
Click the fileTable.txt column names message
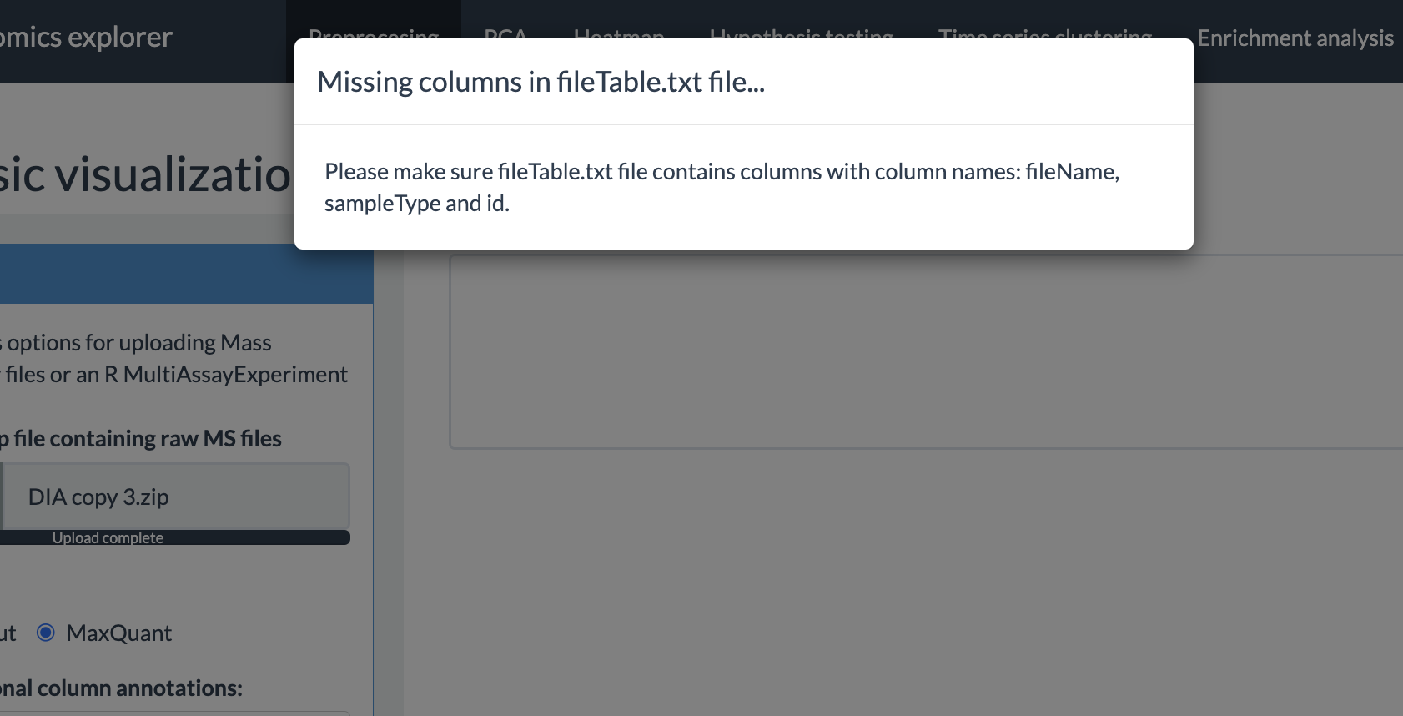click(722, 187)
